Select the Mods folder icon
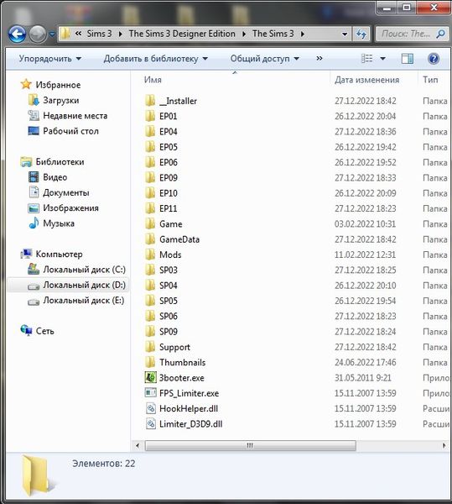Image resolution: width=452 pixels, height=504 pixels. [150, 255]
